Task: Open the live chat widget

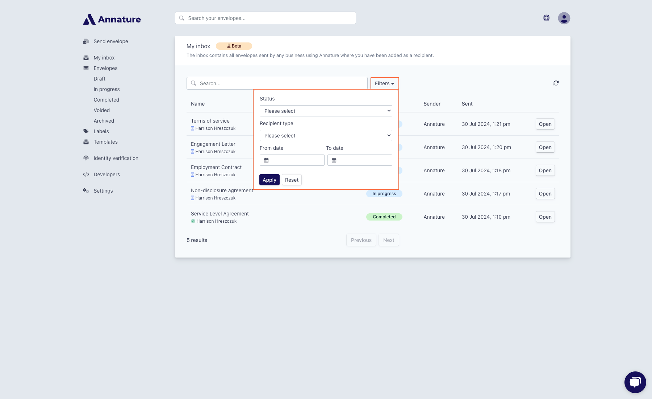Action: pyautogui.click(x=635, y=382)
